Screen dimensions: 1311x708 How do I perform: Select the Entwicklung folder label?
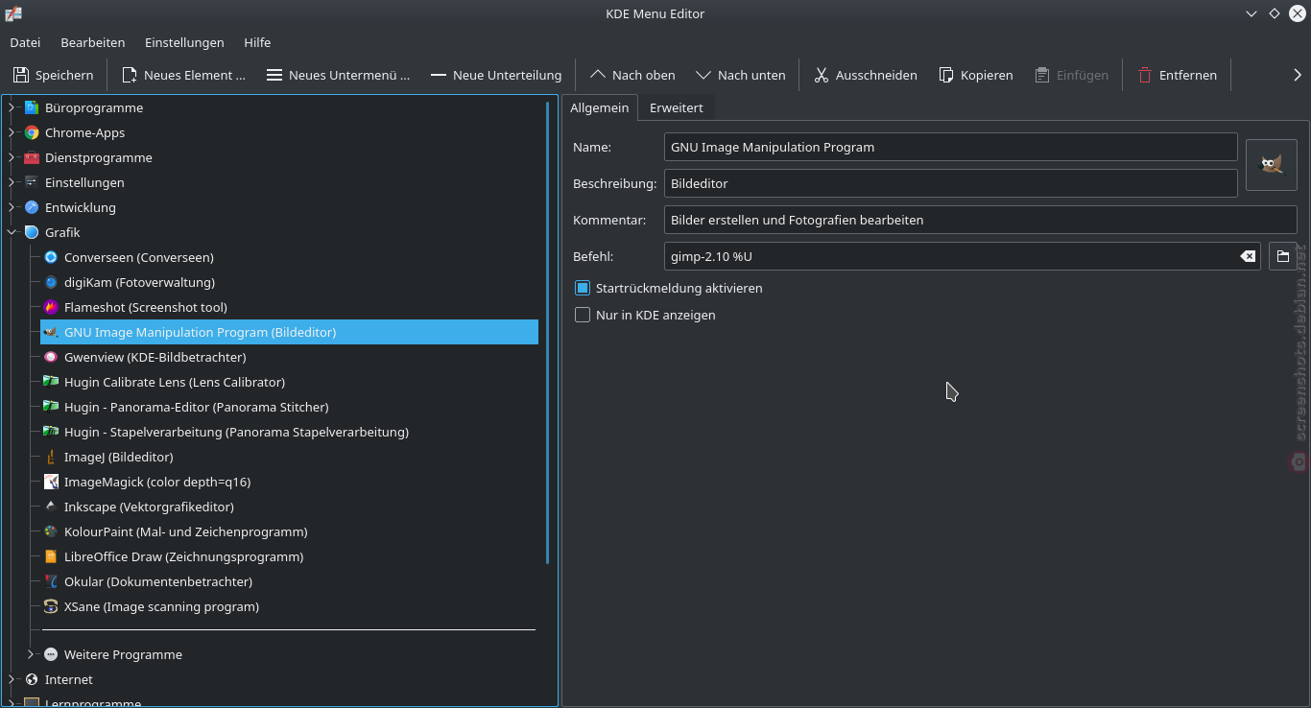81,207
